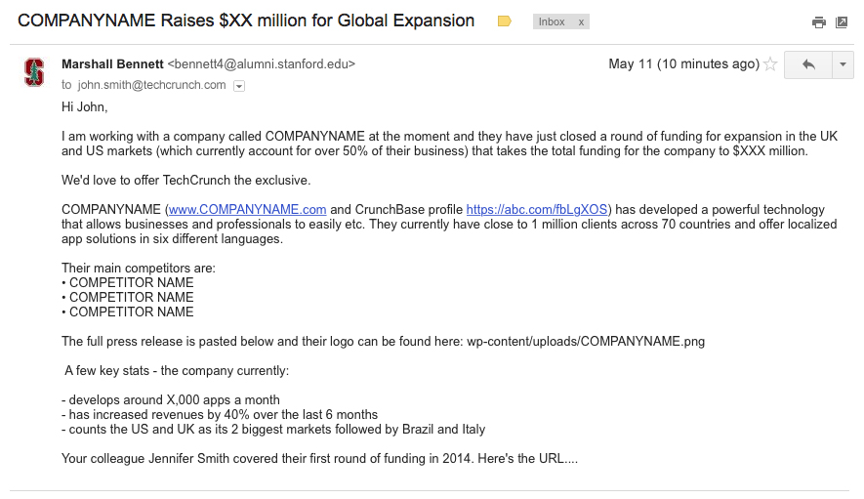The height and width of the screenshot is (499, 864).
Task: Click the email subject line heading
Action: click(x=246, y=21)
